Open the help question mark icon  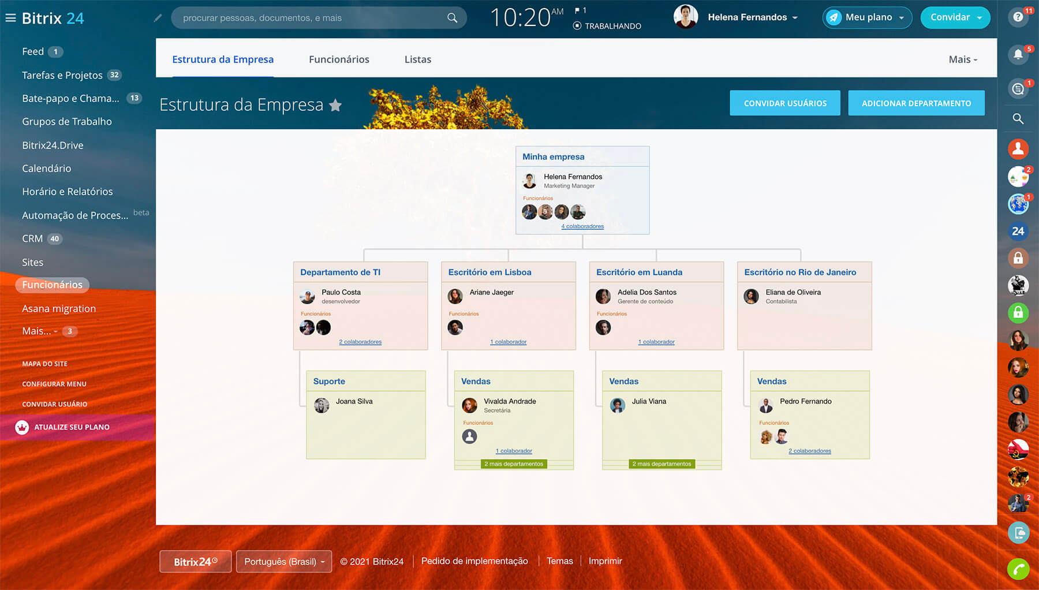(1018, 17)
